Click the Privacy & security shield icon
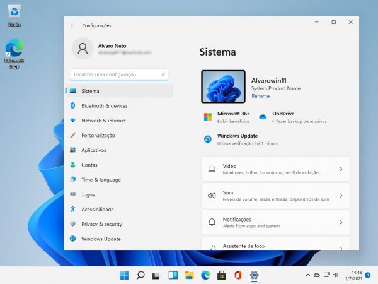 pos(73,224)
